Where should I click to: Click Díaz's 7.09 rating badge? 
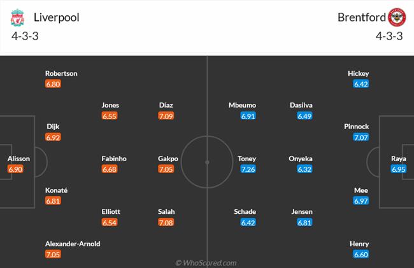166,116
